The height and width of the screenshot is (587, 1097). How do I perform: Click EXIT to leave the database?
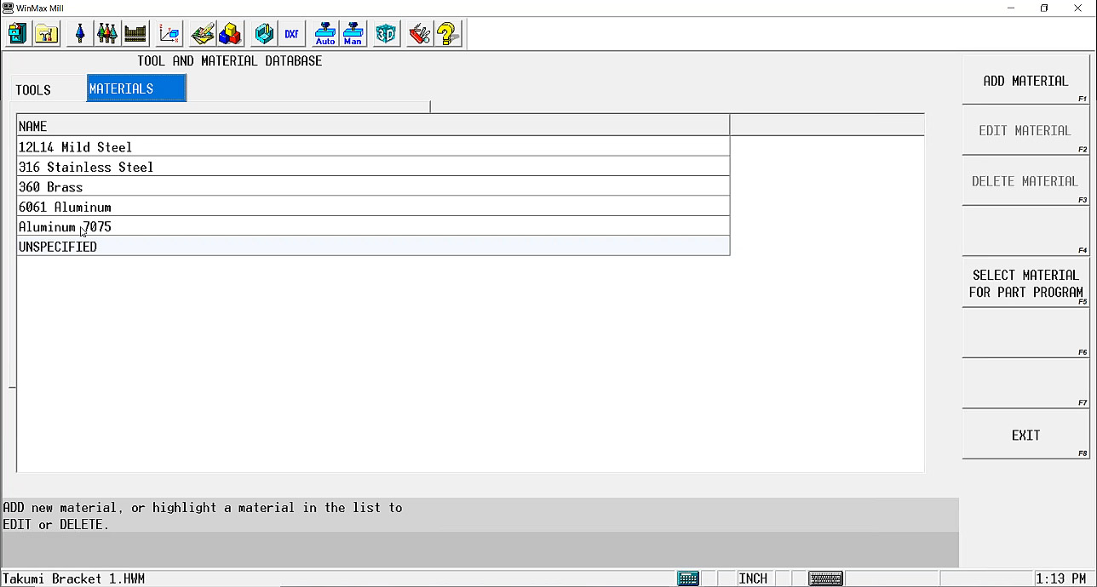(x=1025, y=435)
